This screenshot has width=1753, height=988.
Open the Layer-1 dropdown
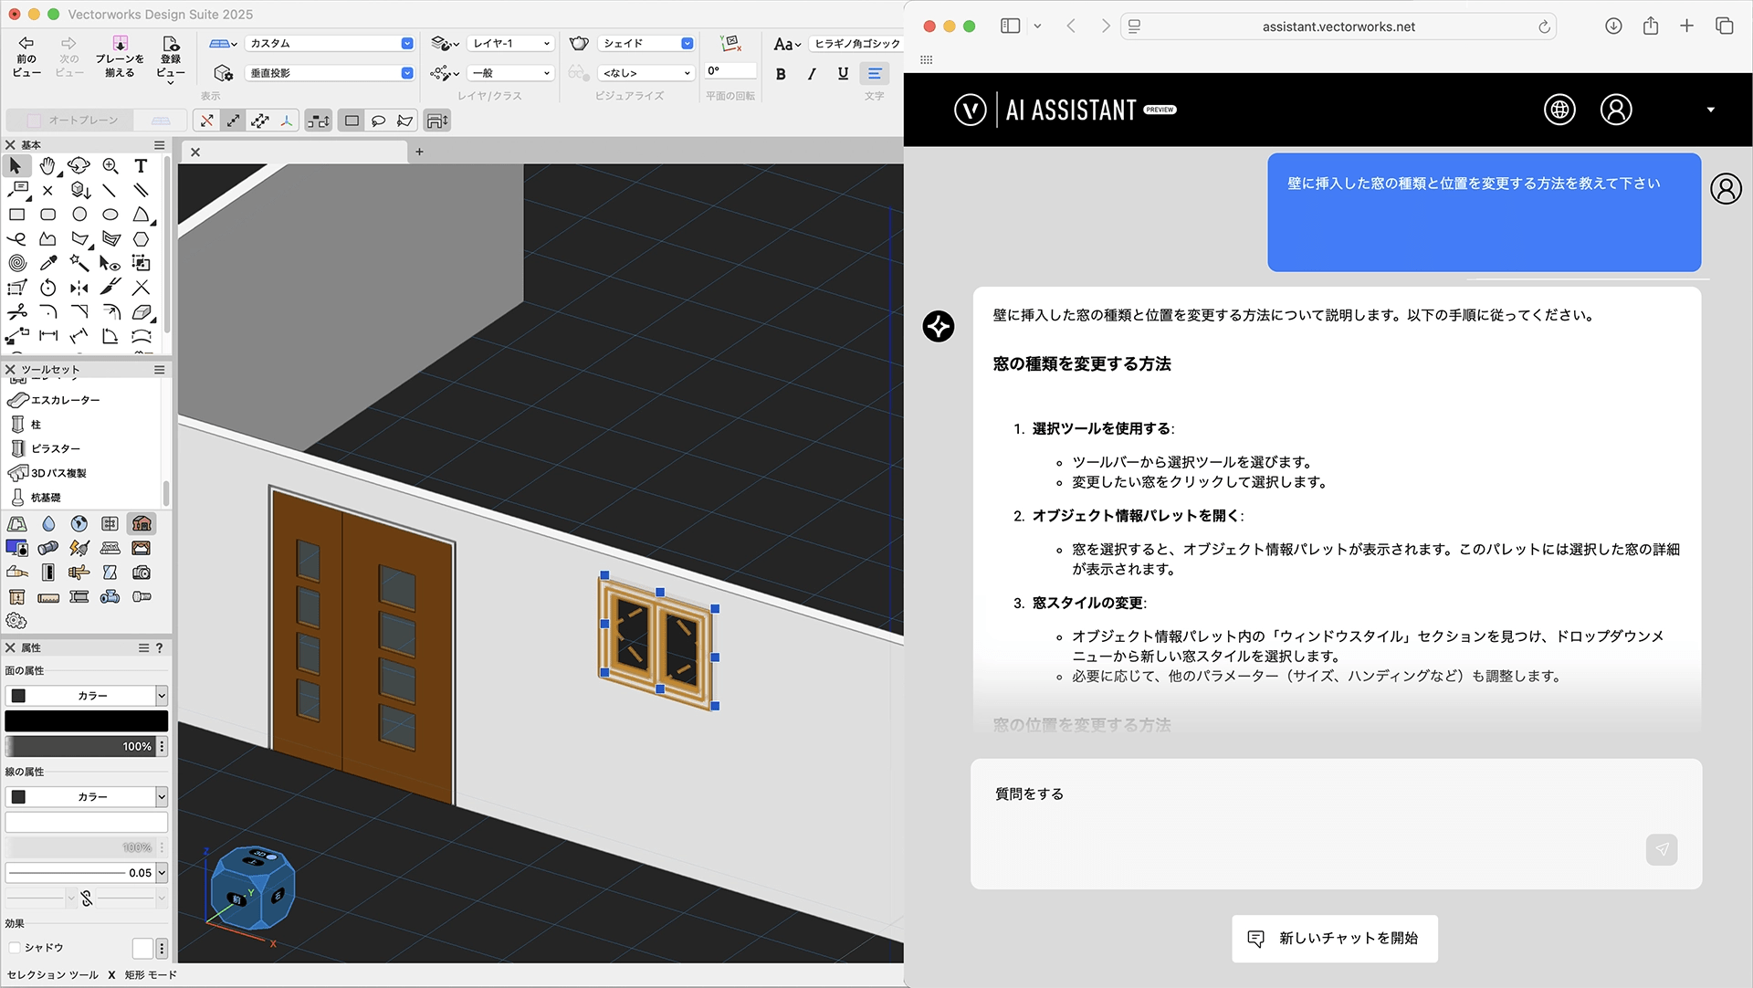(510, 44)
